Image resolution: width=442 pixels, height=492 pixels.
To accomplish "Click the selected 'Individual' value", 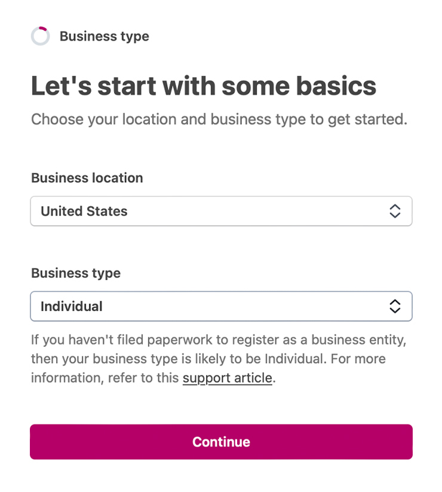I will tap(72, 306).
